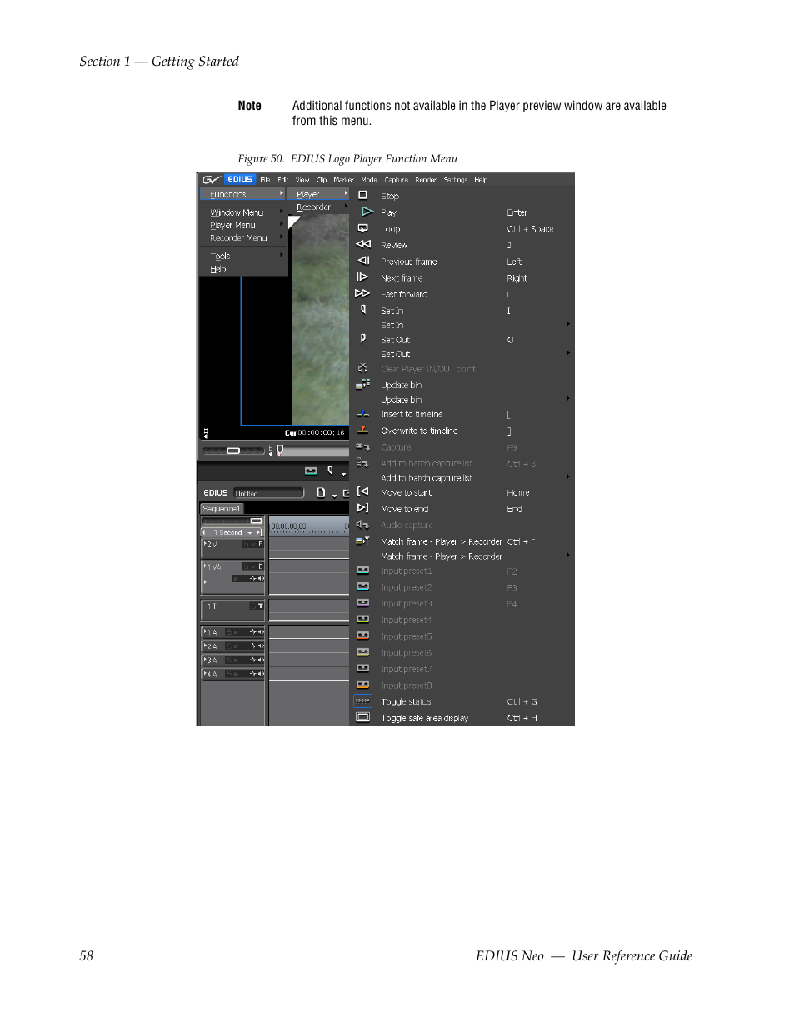The image size is (795, 1022).
Task: Click the Audio capture entry
Action: [462, 526]
